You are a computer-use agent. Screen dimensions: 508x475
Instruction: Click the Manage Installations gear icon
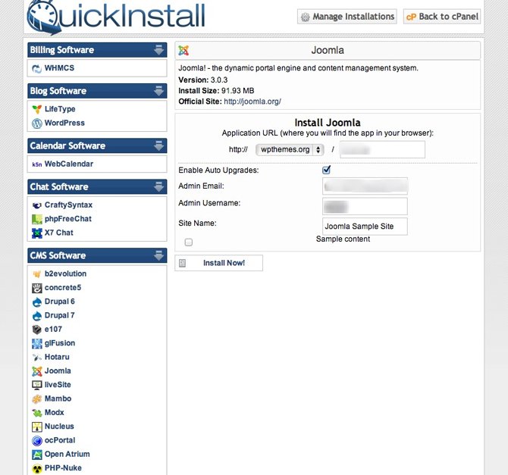306,17
